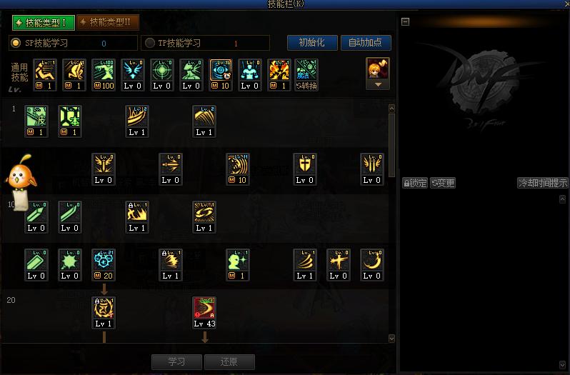
Task: Open the character portrait dropdown
Action: pyautogui.click(x=378, y=85)
